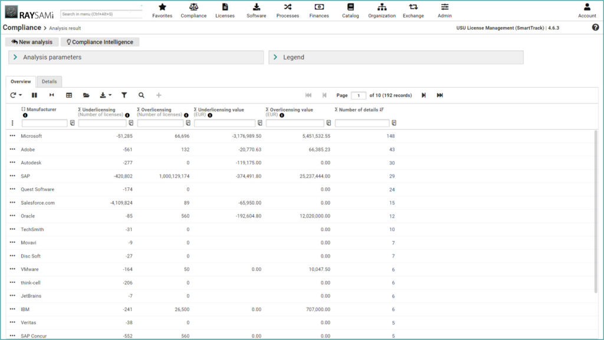Open filter operator menu for Overlicensing value column
This screenshot has width=604, height=340.
pyautogui.click(x=329, y=123)
